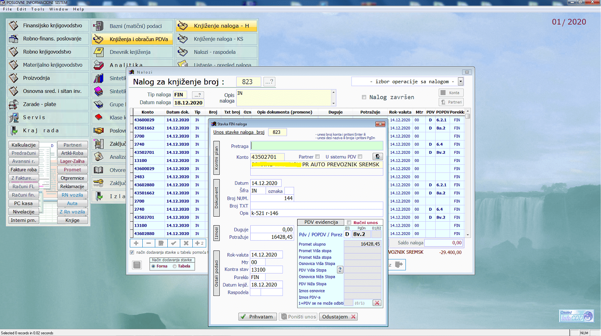Click Knjiženje naloga - KS icon

pos(183,39)
